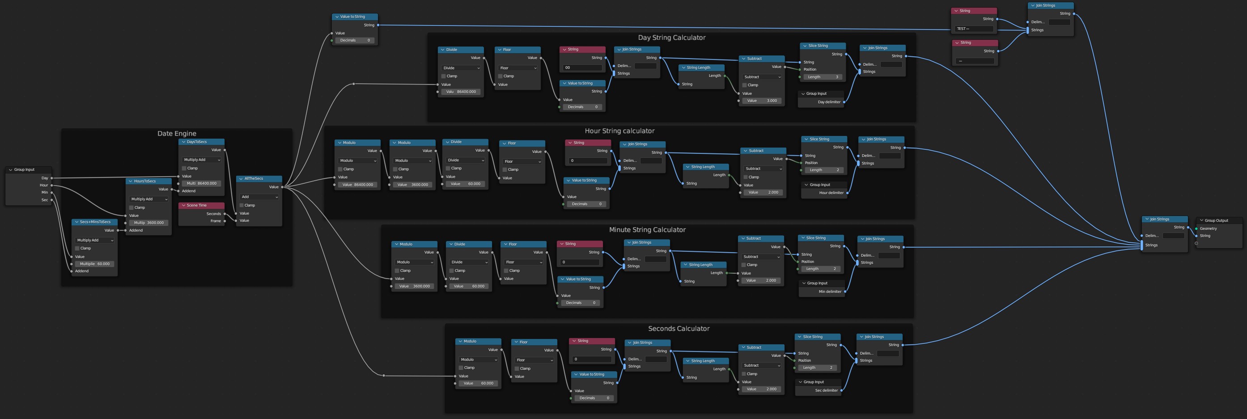The image size is (1247, 419).
Task: Enable Clamp on the AllTheSecs node
Action: [x=242, y=206]
